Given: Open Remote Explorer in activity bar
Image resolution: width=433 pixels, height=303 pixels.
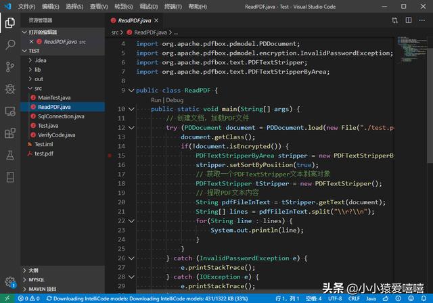Looking at the screenshot, I should [x=10, y=111].
